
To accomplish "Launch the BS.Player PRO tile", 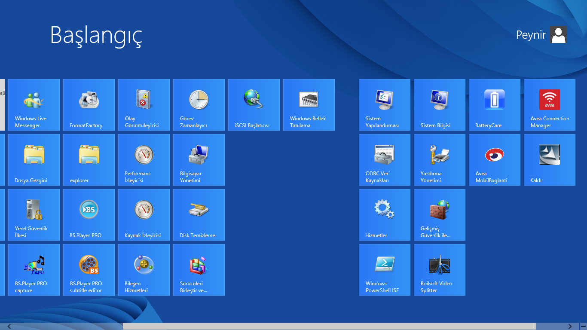I will click(89, 215).
